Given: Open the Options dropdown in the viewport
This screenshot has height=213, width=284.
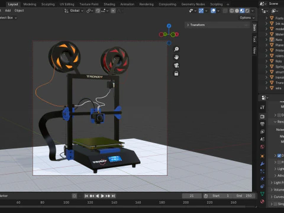Looking at the screenshot, I should coord(247,18).
